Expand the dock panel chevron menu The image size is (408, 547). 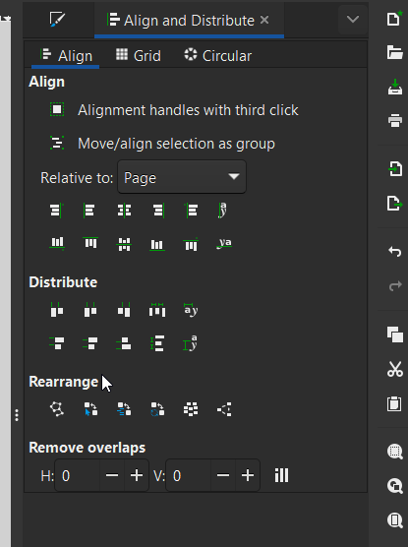pyautogui.click(x=353, y=20)
